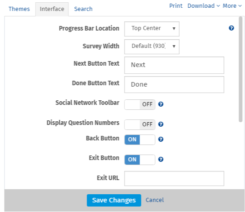Open help icon beside Back Button toggle
This screenshot has height=212, width=245.
[161, 139]
